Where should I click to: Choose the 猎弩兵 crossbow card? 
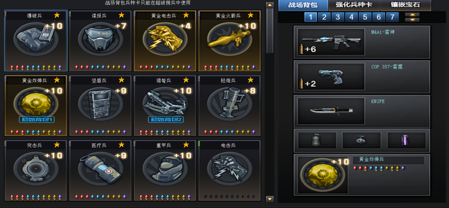[x=165, y=105]
